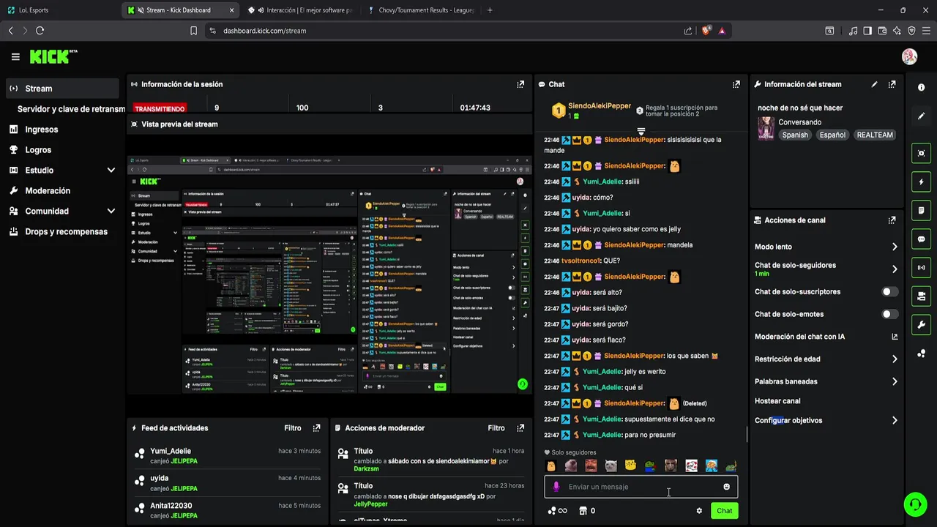Image resolution: width=937 pixels, height=527 pixels.
Task: Toggle the wrench widget icon in rail
Action: click(921, 325)
